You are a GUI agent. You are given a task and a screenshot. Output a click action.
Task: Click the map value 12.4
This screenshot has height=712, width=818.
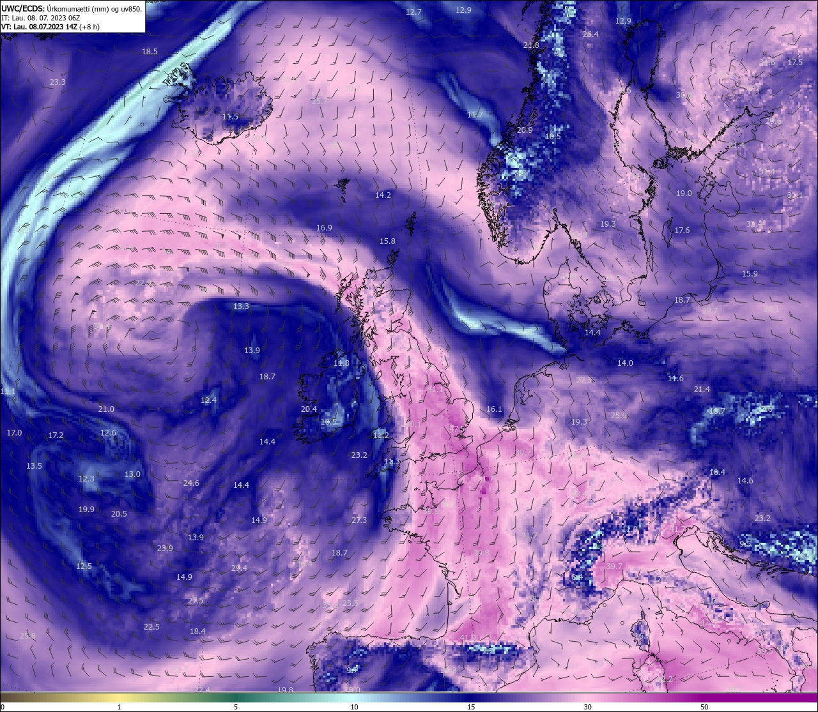click(208, 400)
